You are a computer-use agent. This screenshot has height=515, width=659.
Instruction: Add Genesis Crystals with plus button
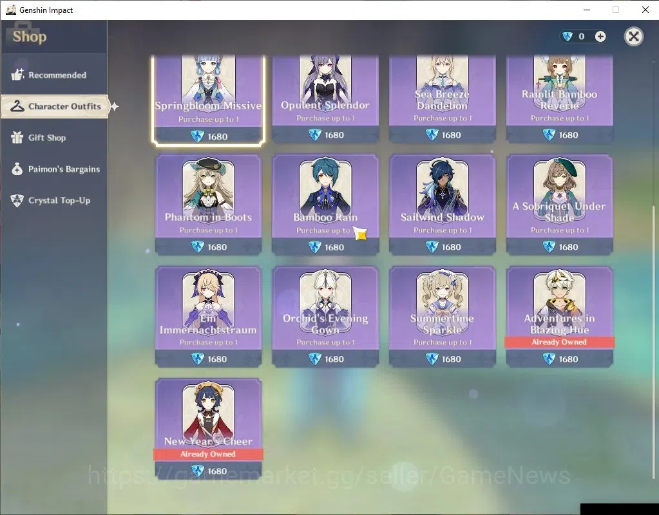600,37
